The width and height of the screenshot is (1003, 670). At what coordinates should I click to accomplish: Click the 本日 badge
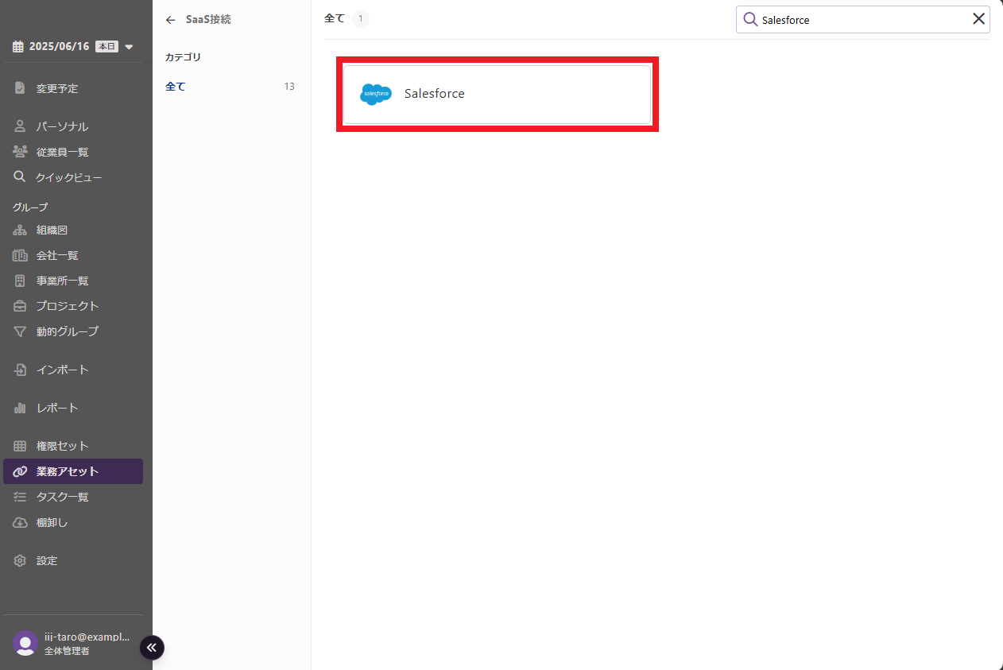point(106,46)
